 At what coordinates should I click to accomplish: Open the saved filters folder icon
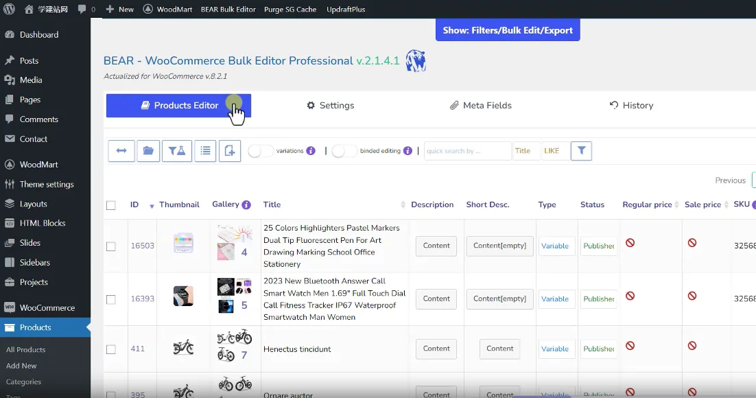[148, 150]
